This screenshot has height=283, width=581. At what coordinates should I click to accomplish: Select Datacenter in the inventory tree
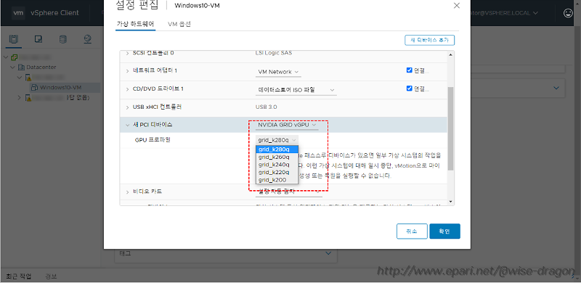(41, 67)
